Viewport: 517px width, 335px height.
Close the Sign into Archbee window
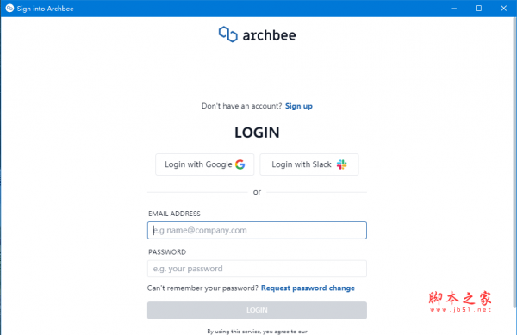pyautogui.click(x=503, y=9)
